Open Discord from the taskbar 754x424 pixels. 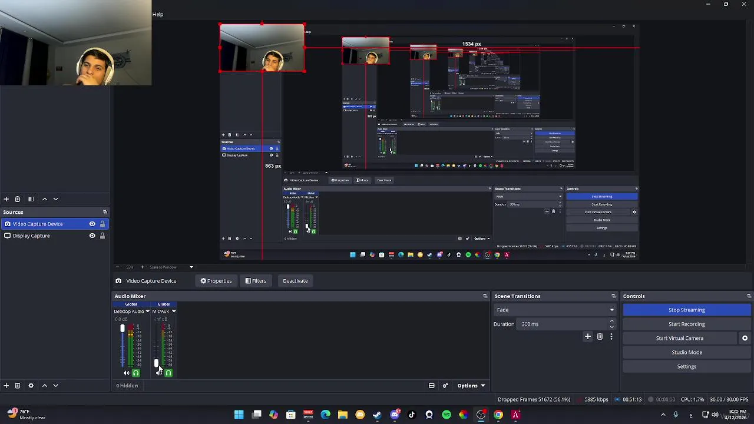point(395,415)
